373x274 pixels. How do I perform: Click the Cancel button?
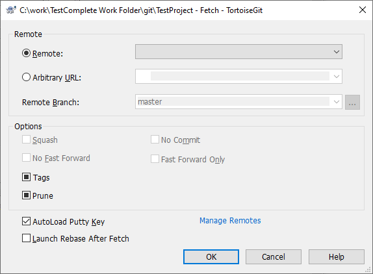click(x=274, y=256)
